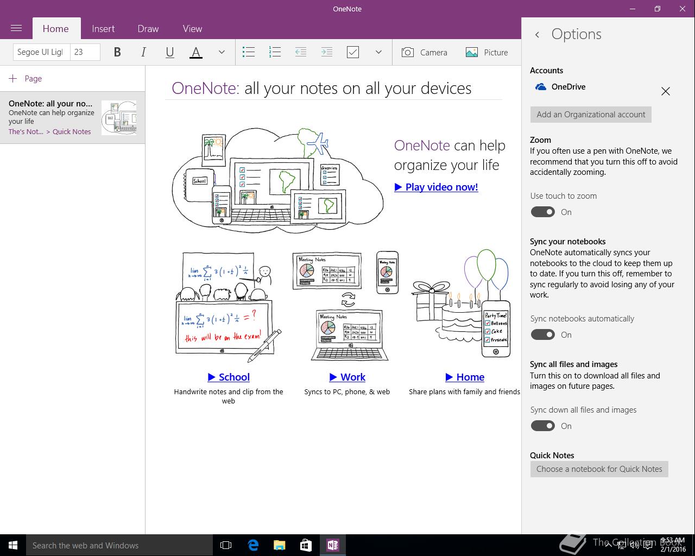Toggle Sync notebooks automatically switch

pyautogui.click(x=542, y=334)
